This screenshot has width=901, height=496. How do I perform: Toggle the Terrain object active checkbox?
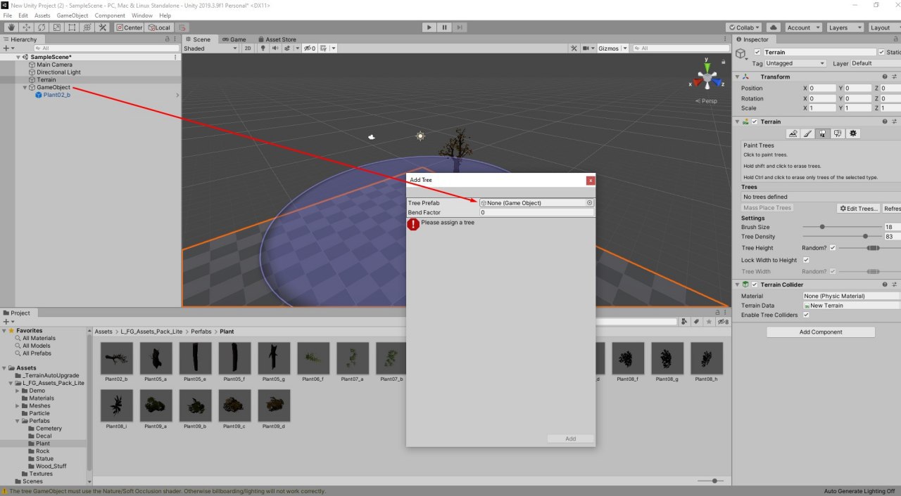[757, 52]
